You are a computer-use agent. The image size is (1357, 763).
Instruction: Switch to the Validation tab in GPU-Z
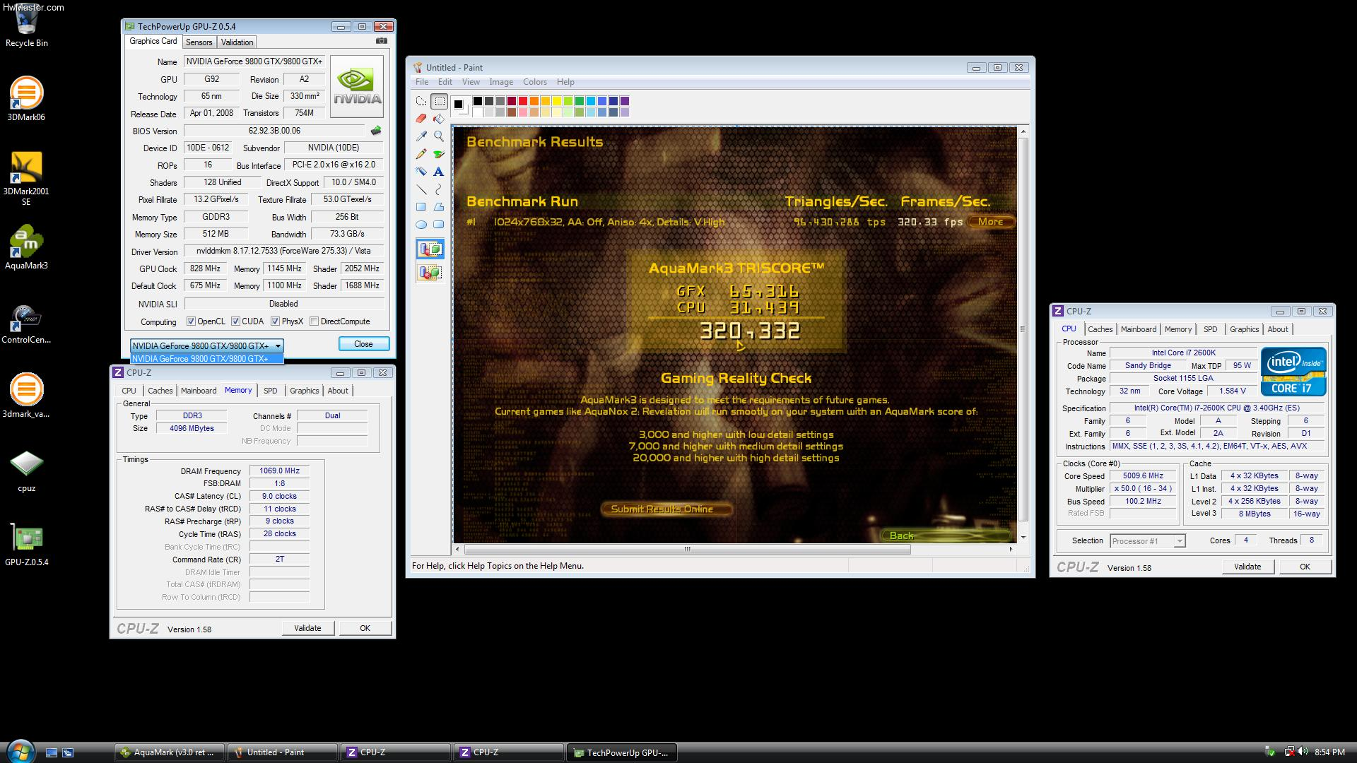pos(237,42)
